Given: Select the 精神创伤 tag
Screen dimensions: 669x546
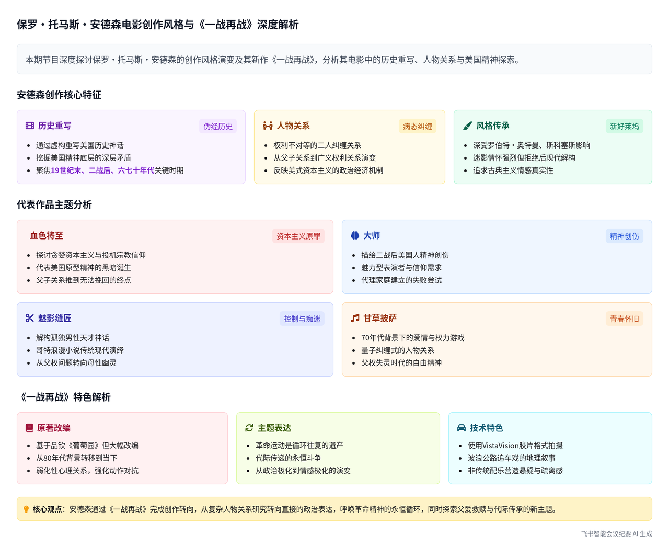Looking at the screenshot, I should pyautogui.click(x=624, y=236).
